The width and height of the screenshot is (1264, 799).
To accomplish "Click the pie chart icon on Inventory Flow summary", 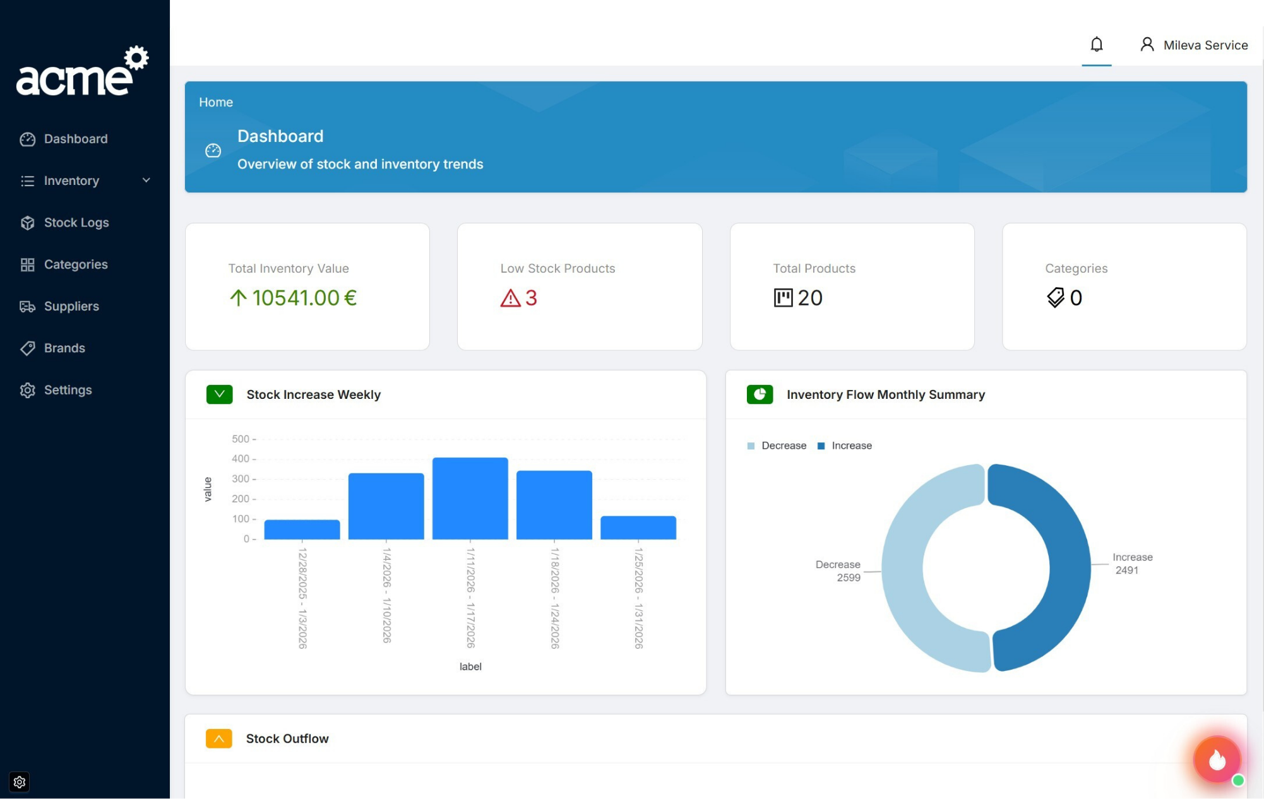I will click(760, 394).
